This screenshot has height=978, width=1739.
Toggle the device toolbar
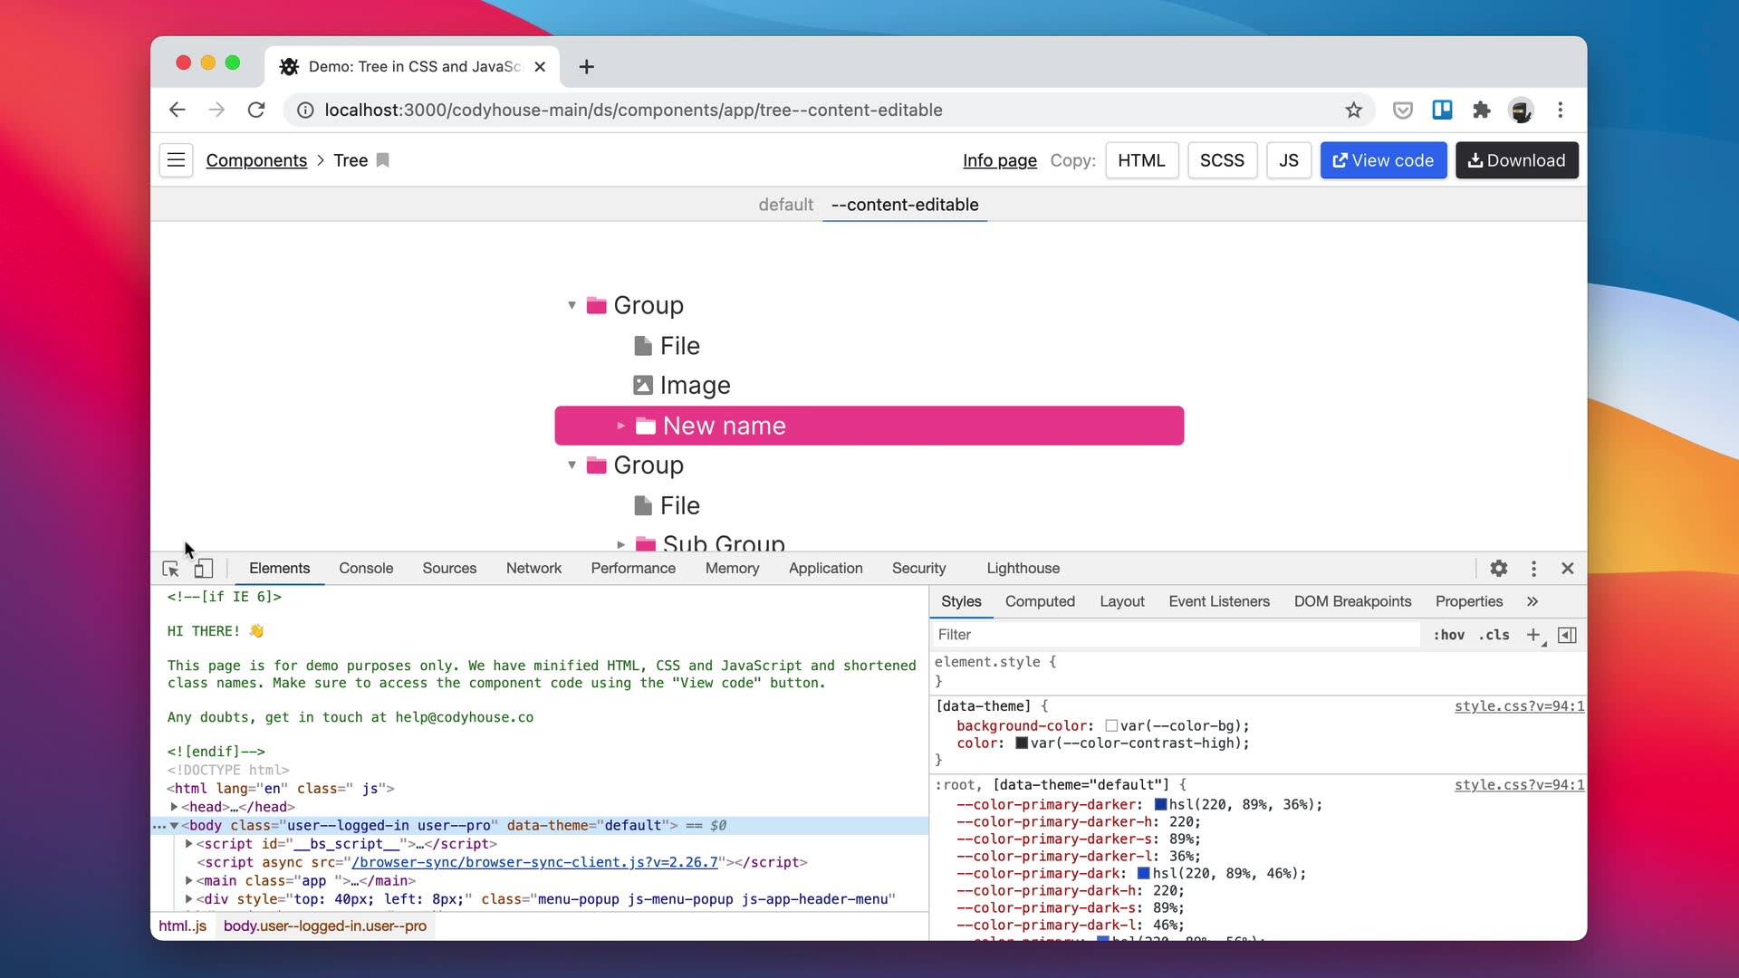click(x=204, y=569)
